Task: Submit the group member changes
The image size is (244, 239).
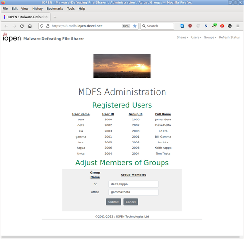Action: point(113,202)
